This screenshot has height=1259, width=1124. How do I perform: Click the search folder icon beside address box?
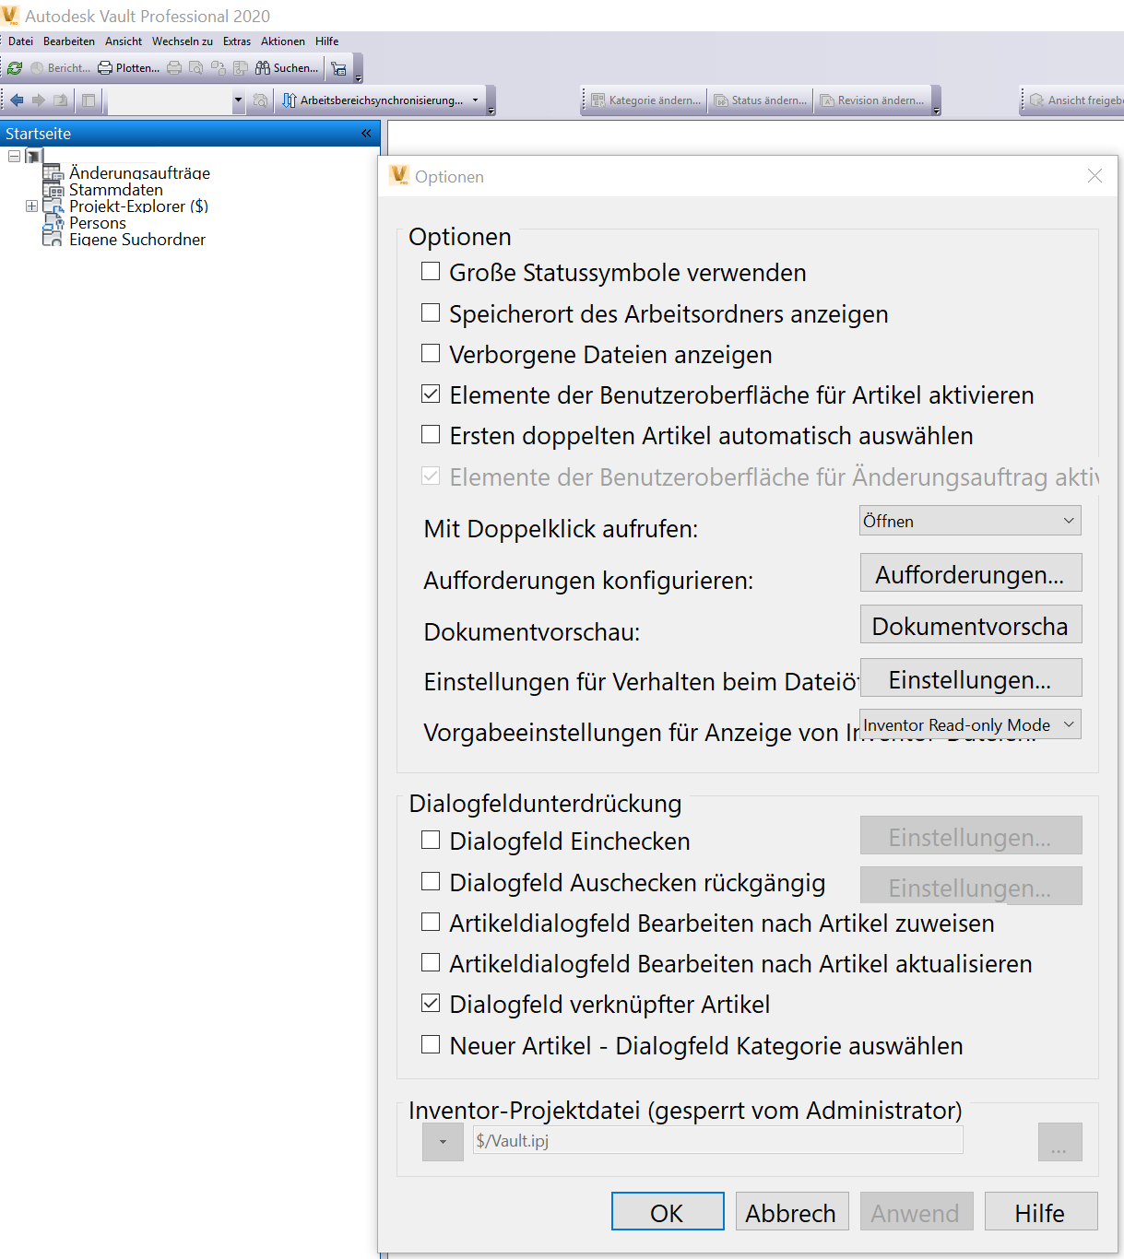point(260,100)
